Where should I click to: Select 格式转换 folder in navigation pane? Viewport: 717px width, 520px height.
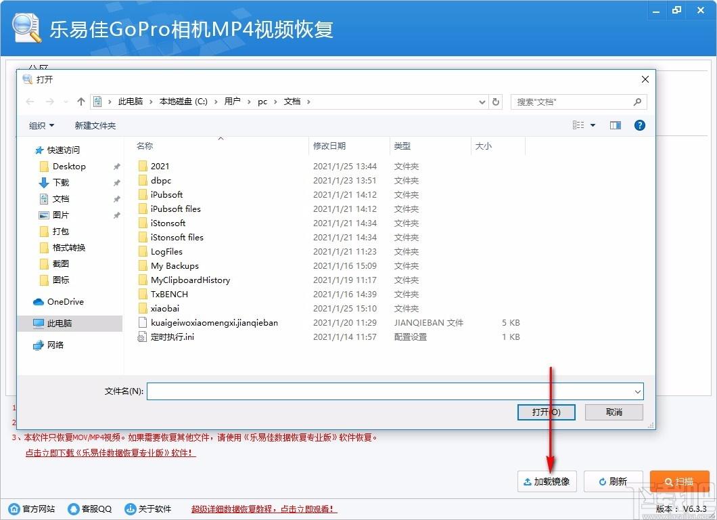[x=63, y=248]
